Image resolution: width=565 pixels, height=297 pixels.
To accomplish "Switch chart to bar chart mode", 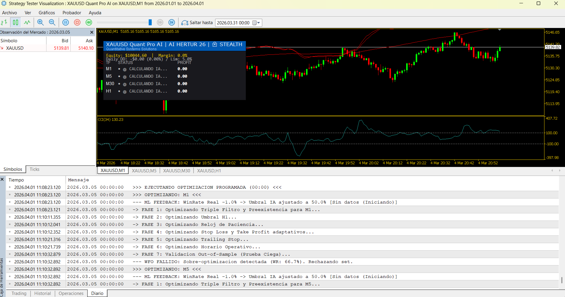I will pos(4,22).
